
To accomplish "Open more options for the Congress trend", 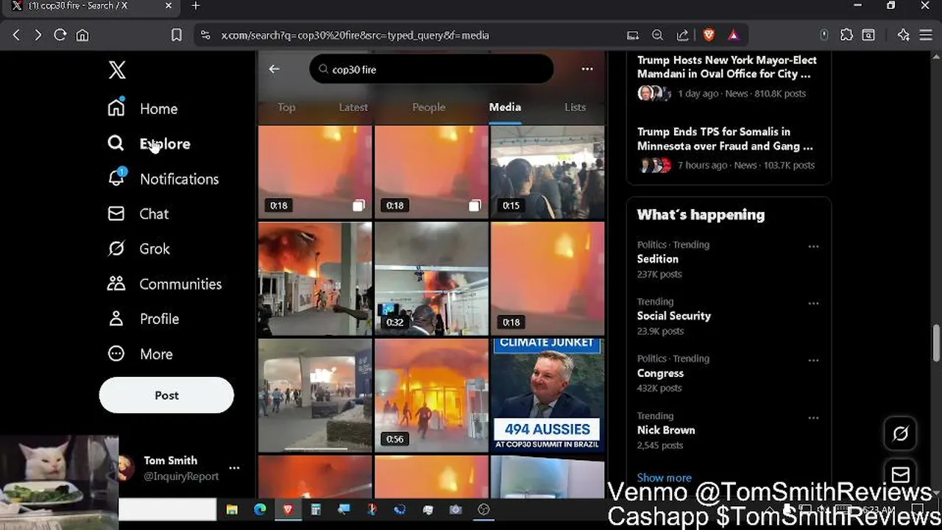I will [813, 361].
